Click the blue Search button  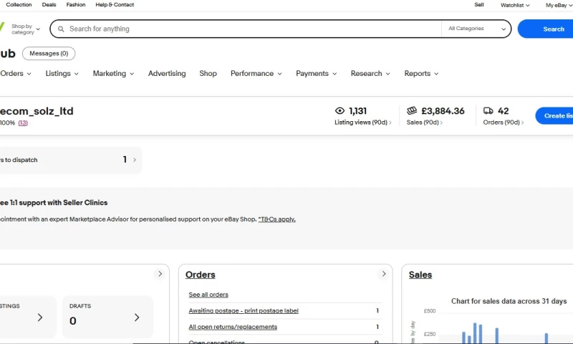[545, 29]
